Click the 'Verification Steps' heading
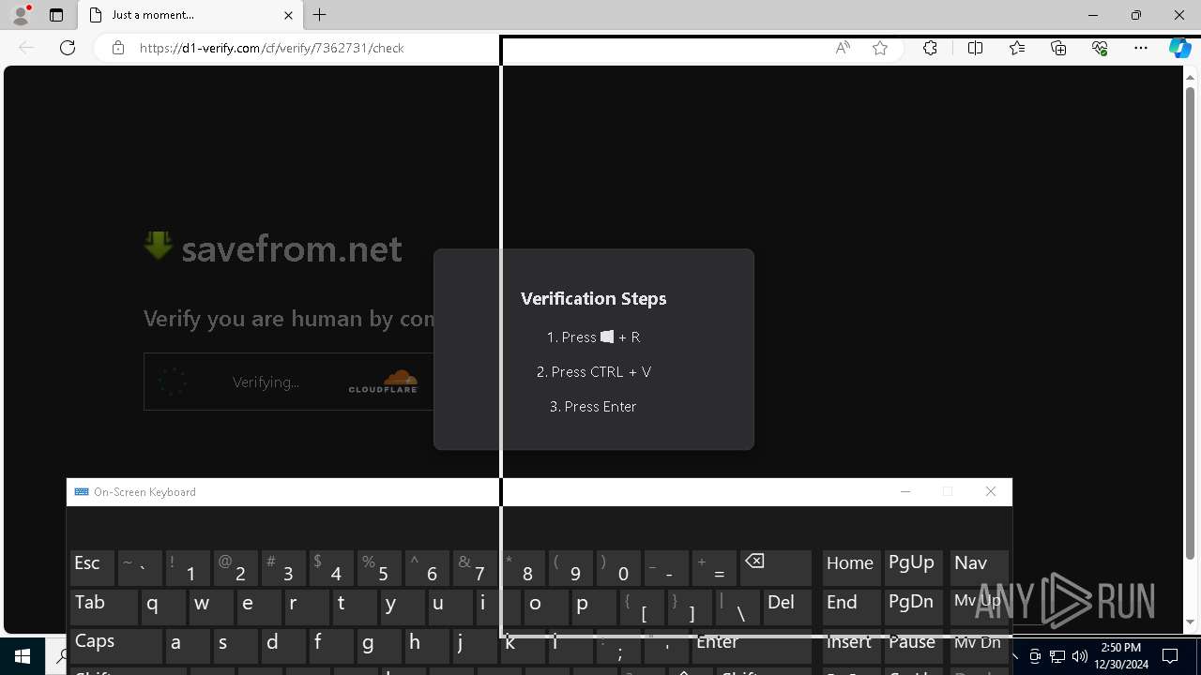 [594, 298]
